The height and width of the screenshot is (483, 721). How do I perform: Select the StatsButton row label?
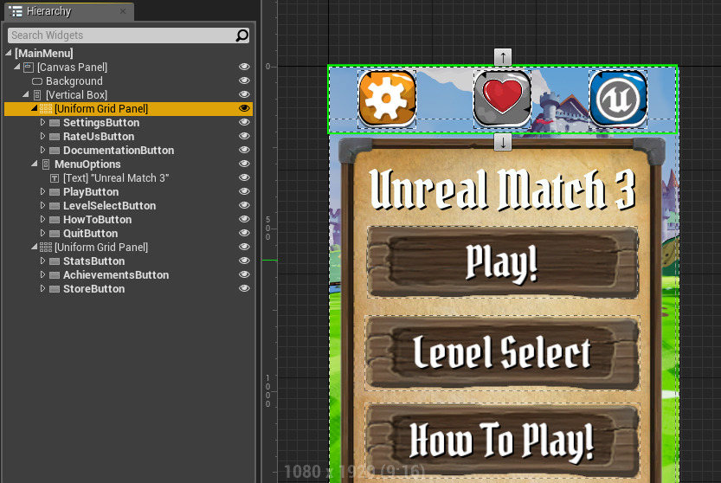click(x=93, y=261)
